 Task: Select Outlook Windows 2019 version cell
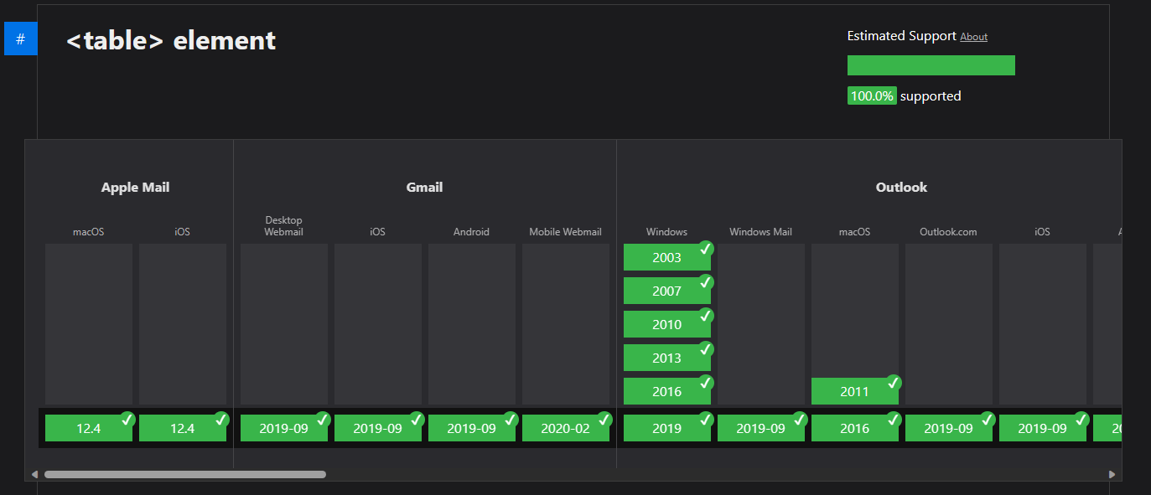pyautogui.click(x=666, y=429)
